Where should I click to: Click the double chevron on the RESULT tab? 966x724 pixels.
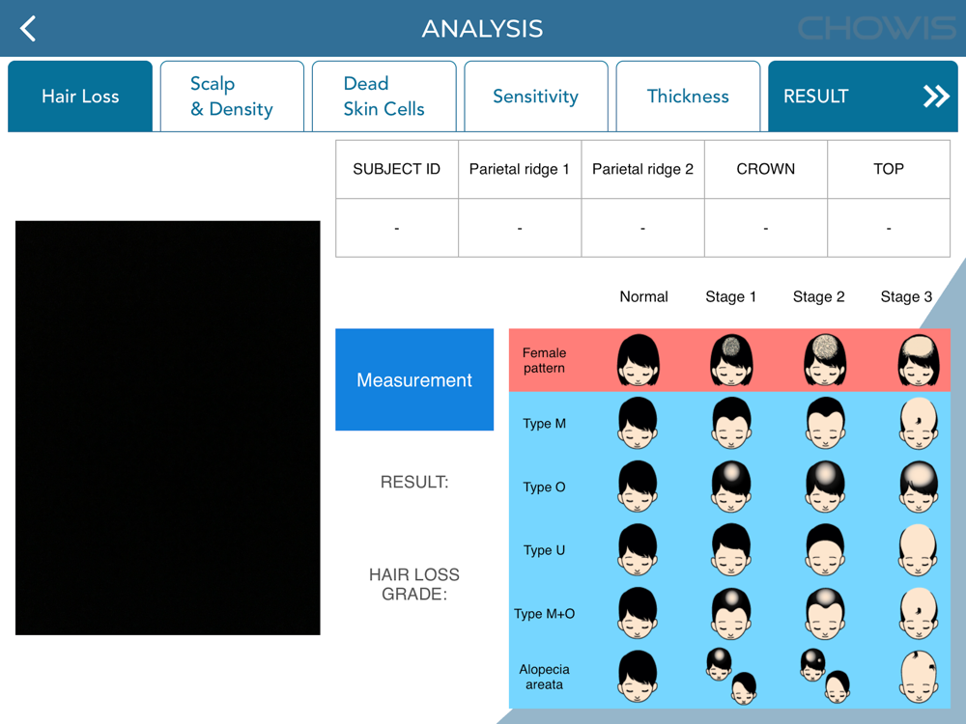point(936,96)
